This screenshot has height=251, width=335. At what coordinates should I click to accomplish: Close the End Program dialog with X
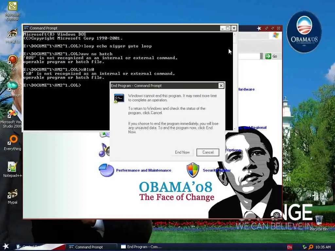221,86
